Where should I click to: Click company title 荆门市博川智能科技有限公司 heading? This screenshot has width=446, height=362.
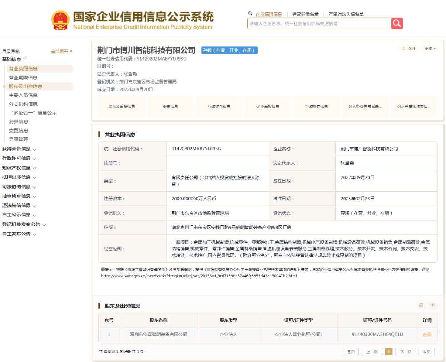[146, 50]
